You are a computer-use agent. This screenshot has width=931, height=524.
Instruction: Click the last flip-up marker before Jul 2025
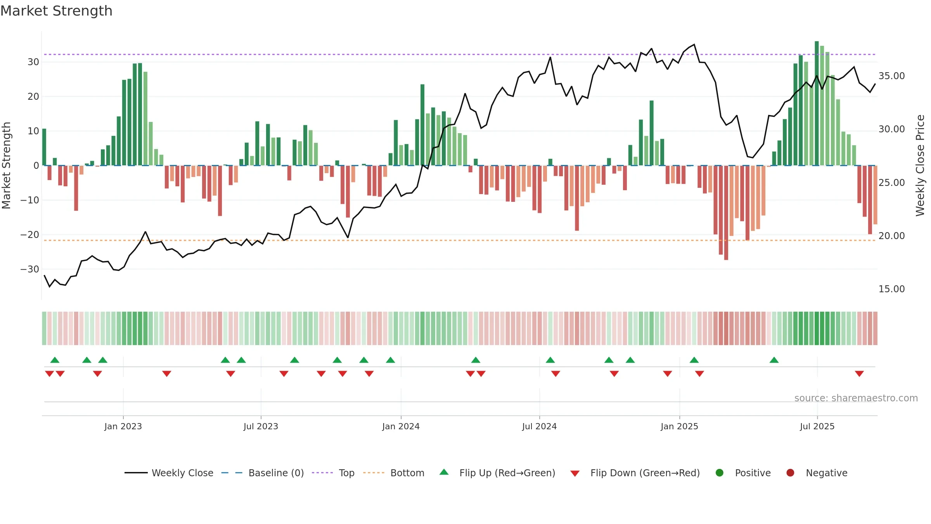(774, 360)
